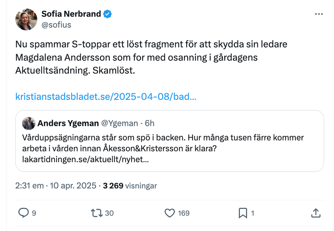
Task: Open the three-dot more options menu
Action: point(319,14)
